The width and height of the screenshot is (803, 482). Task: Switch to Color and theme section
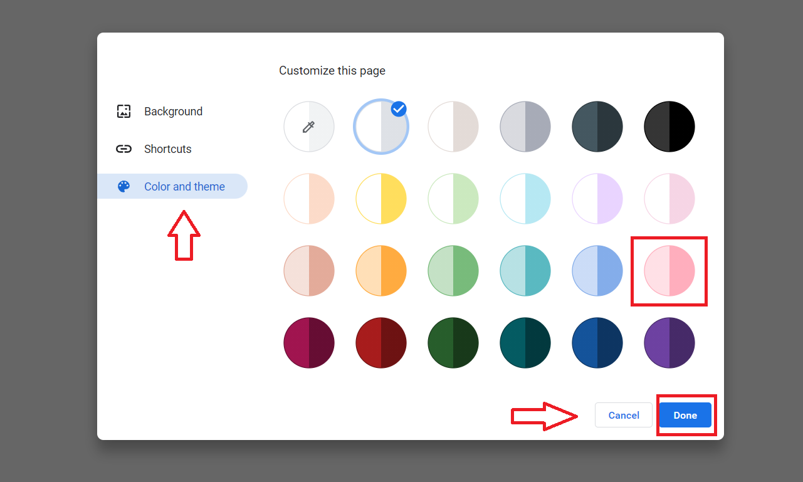click(184, 187)
